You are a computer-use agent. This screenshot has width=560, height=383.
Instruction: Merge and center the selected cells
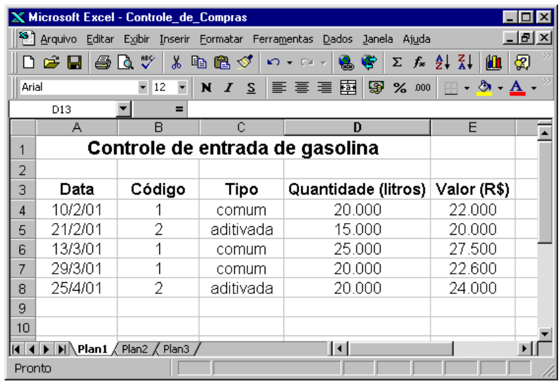(348, 87)
